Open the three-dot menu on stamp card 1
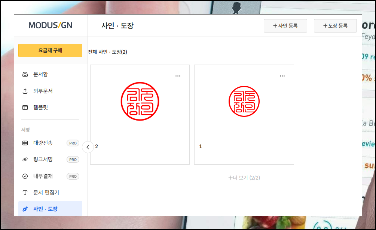 tap(282, 76)
